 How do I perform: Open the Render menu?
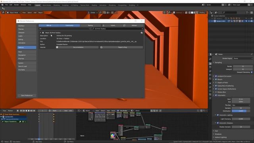pos(16,5)
